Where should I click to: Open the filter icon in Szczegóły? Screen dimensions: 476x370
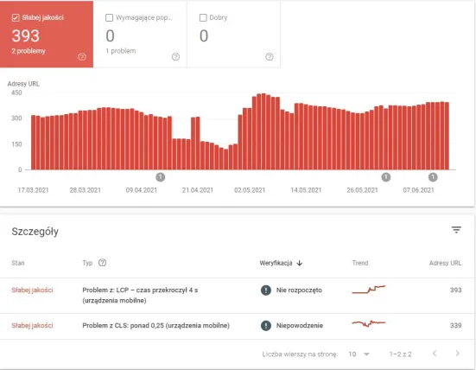click(456, 230)
